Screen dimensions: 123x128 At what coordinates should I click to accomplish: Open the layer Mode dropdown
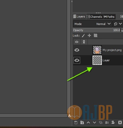point(93,24)
